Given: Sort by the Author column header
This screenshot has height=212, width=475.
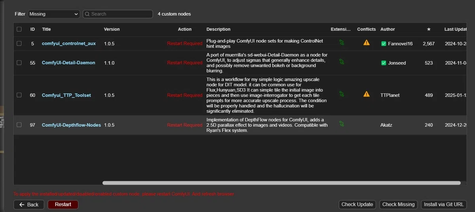Looking at the screenshot, I should [x=388, y=29].
